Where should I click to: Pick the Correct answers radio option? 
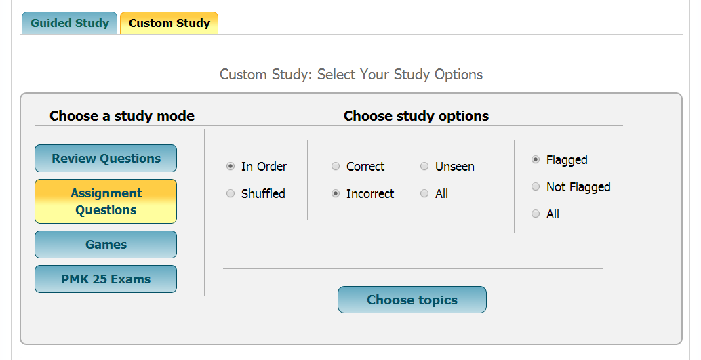[x=336, y=167]
